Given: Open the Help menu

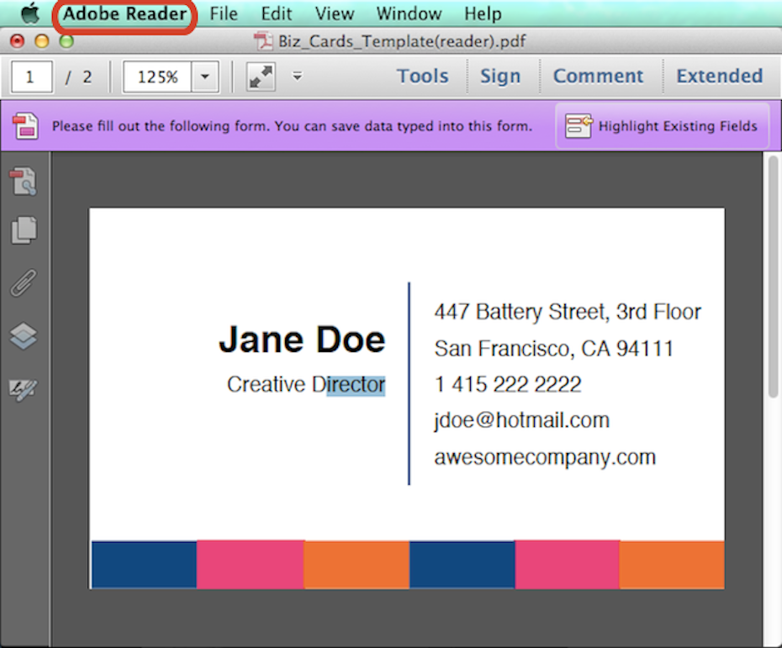Looking at the screenshot, I should 482,13.
